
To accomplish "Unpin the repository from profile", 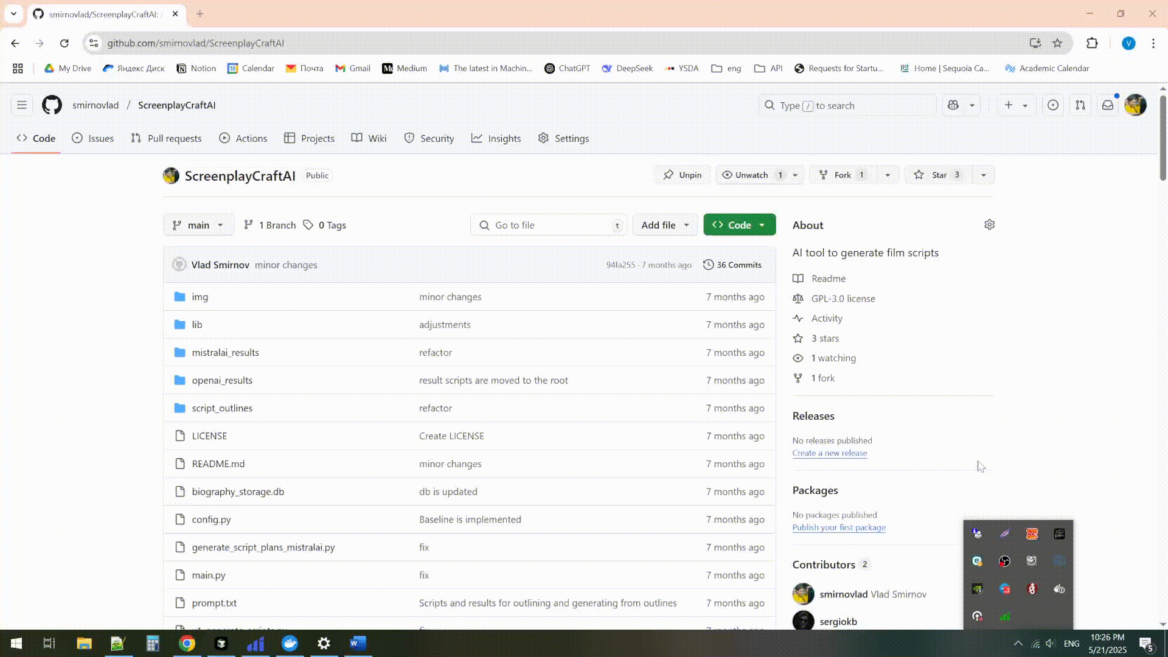I will tap(683, 175).
